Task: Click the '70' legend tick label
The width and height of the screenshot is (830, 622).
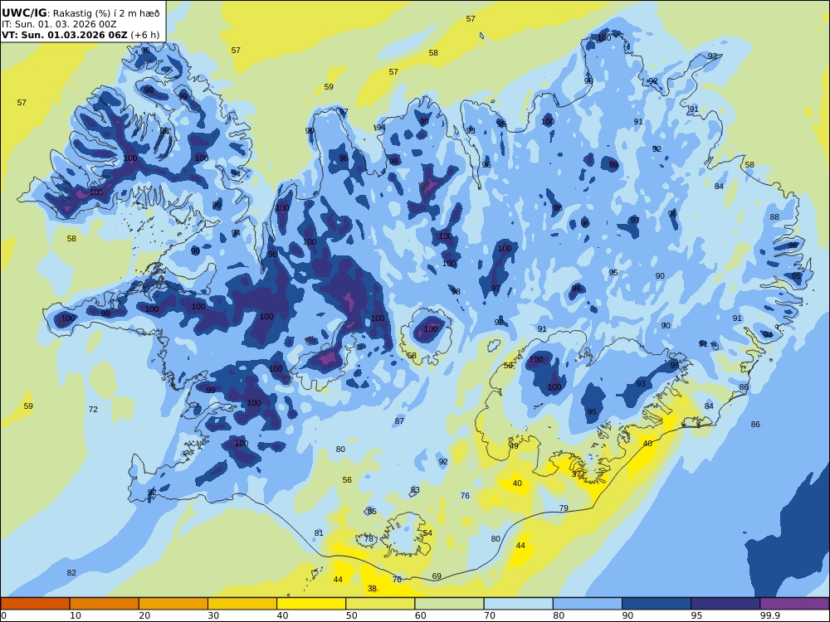Action: [x=490, y=615]
